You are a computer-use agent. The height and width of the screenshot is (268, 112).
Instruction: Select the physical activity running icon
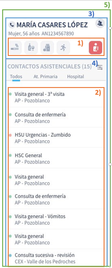tap(63, 48)
